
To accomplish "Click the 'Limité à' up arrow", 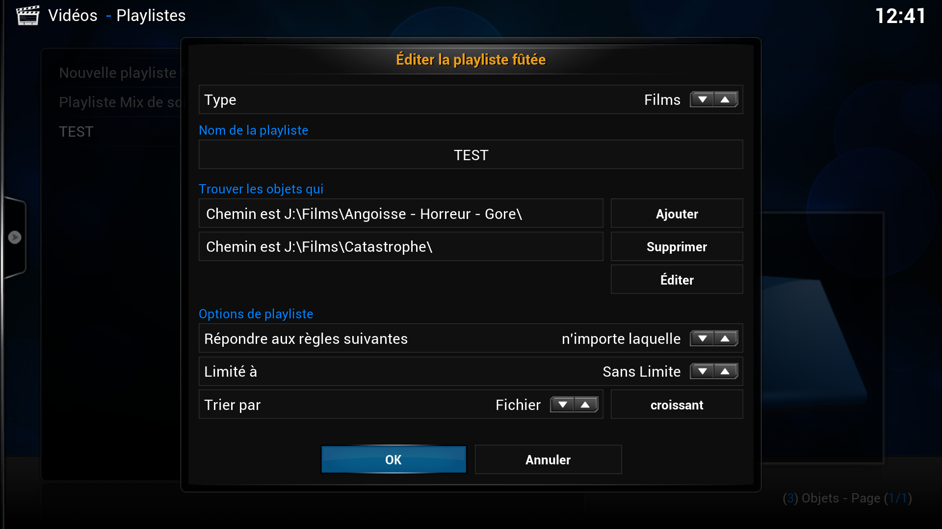I will (725, 372).
